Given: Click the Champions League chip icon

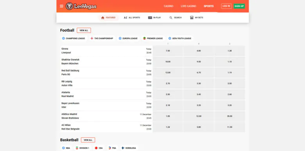Looking at the screenshot, I should pos(63,38).
